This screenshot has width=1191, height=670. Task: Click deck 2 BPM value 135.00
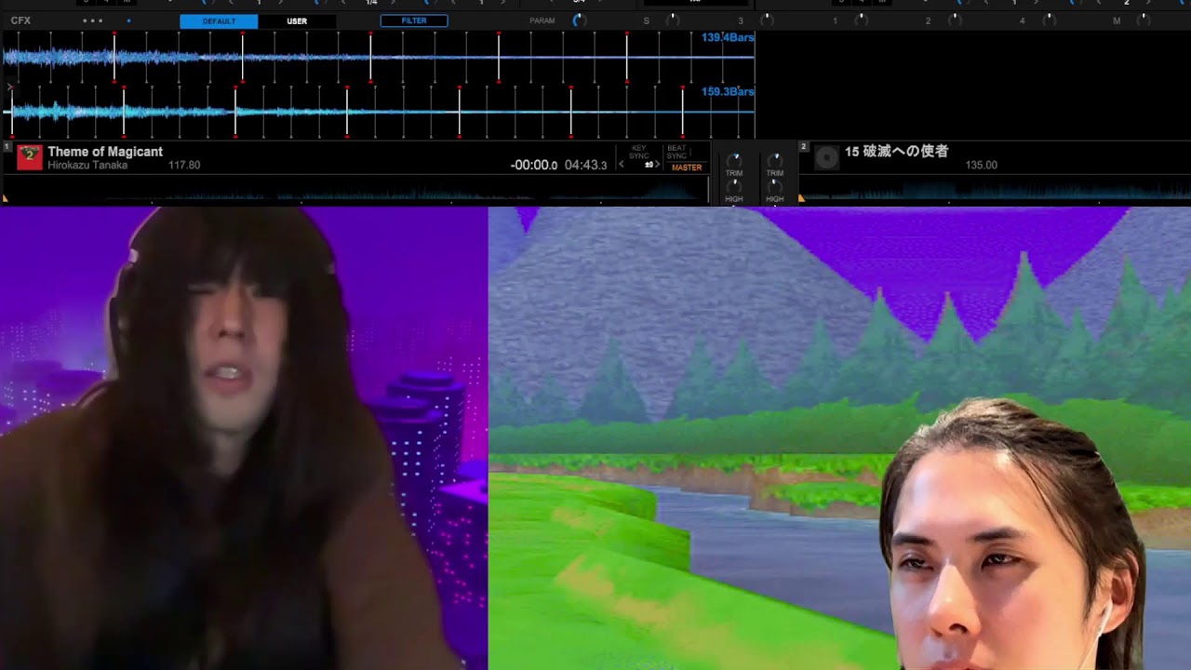pyautogui.click(x=981, y=166)
